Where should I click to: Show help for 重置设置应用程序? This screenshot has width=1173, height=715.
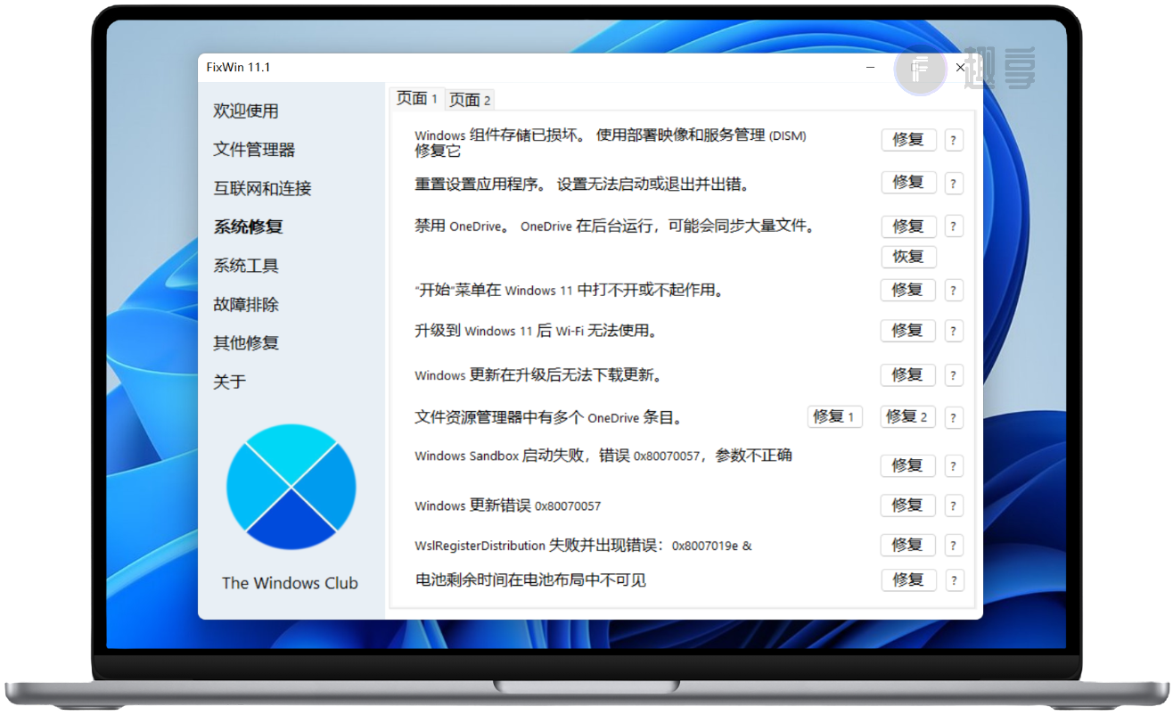coord(953,184)
